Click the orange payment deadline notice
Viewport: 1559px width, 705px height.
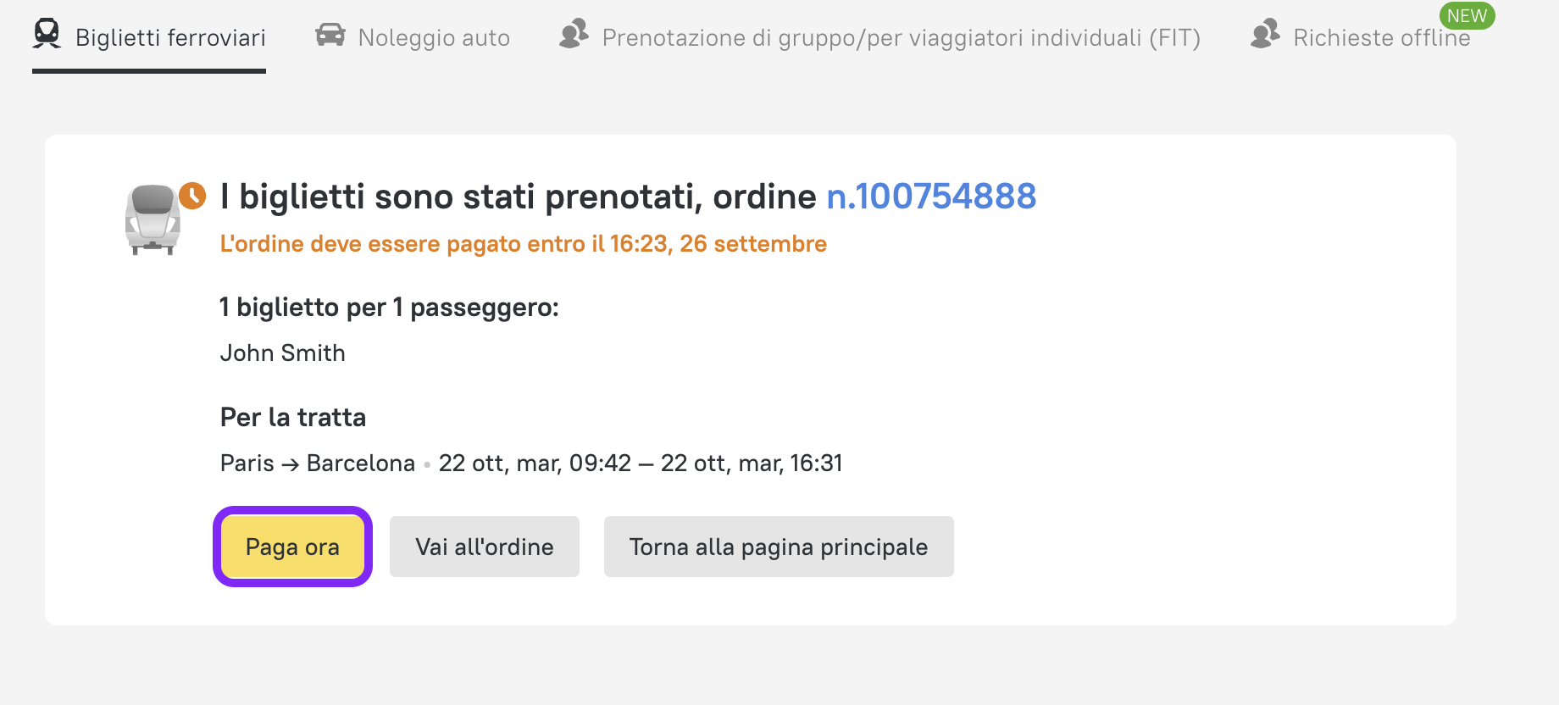point(523,244)
